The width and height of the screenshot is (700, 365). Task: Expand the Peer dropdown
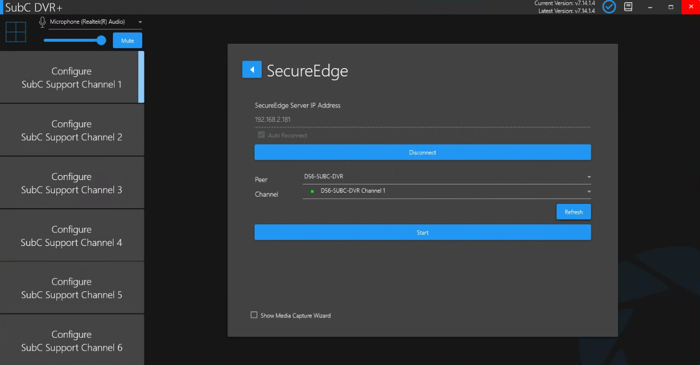pos(447,177)
